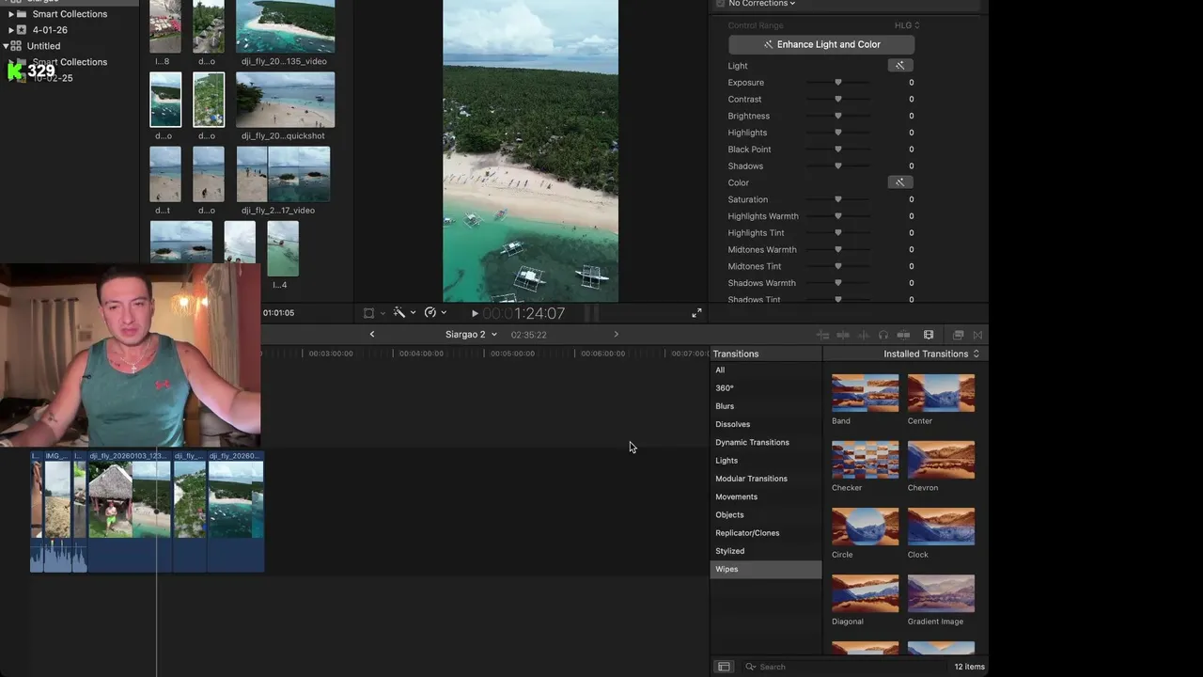The width and height of the screenshot is (1203, 677).
Task: Select the dji_fly_2...17_video browser clip
Action: (x=283, y=174)
